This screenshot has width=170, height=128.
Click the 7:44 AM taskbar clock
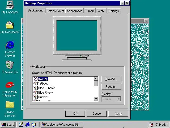(161, 125)
